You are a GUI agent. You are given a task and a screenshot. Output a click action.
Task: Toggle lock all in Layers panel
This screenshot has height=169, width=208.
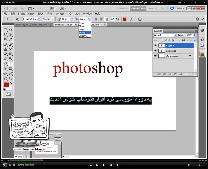point(173,40)
